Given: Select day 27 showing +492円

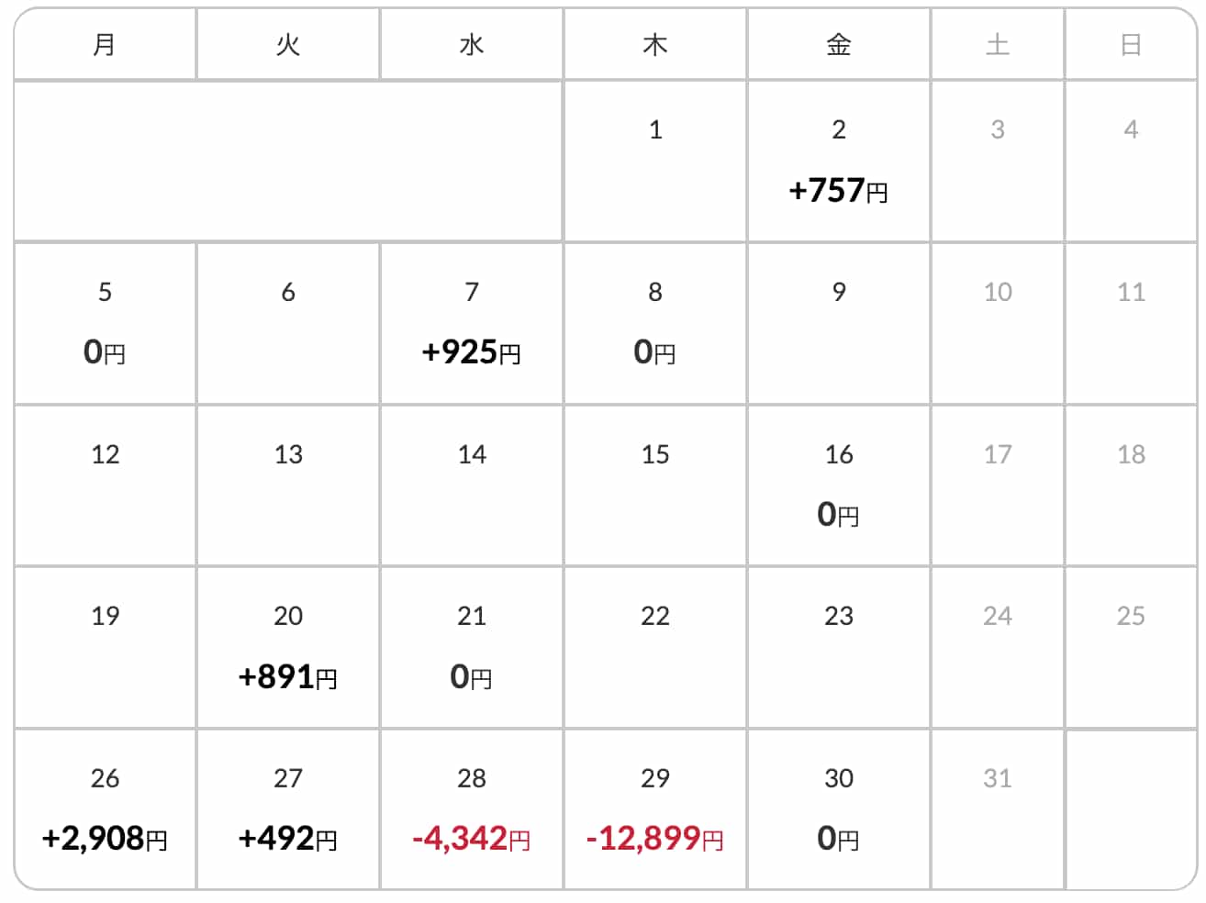Looking at the screenshot, I should coord(287,810).
